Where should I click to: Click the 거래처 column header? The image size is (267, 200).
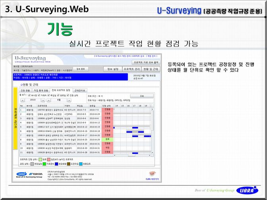coord(70,106)
